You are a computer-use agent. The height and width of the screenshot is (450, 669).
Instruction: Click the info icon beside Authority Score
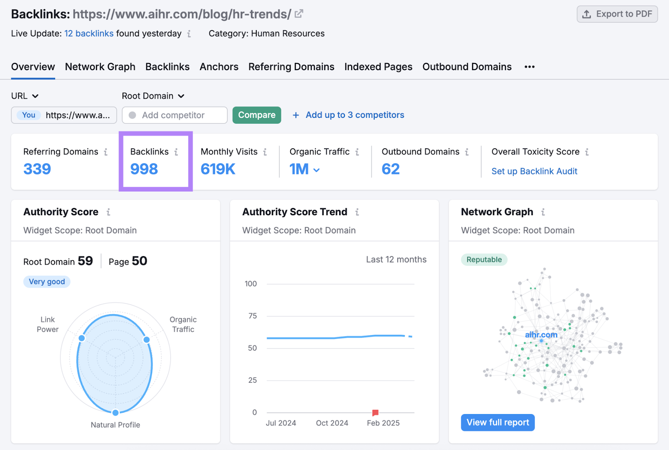pos(108,212)
